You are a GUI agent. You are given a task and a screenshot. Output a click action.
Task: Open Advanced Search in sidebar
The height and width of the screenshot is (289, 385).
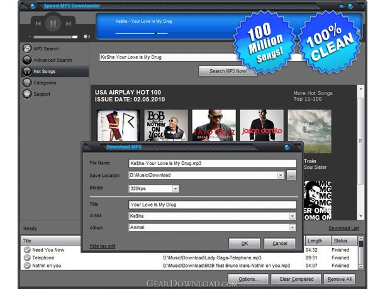(x=53, y=60)
